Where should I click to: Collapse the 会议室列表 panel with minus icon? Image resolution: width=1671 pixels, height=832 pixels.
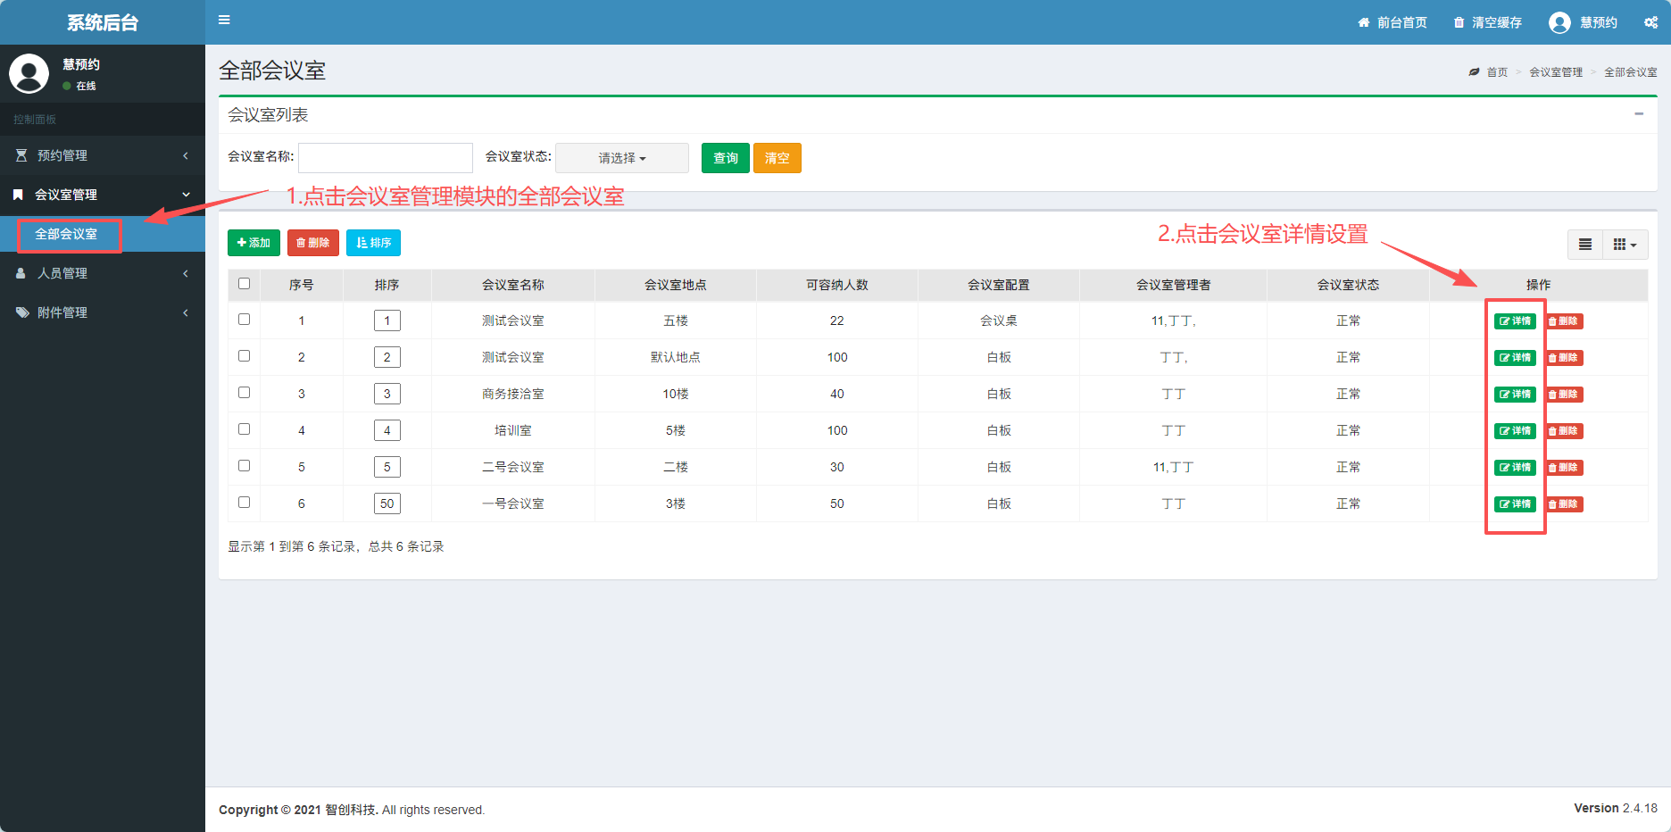point(1639,114)
